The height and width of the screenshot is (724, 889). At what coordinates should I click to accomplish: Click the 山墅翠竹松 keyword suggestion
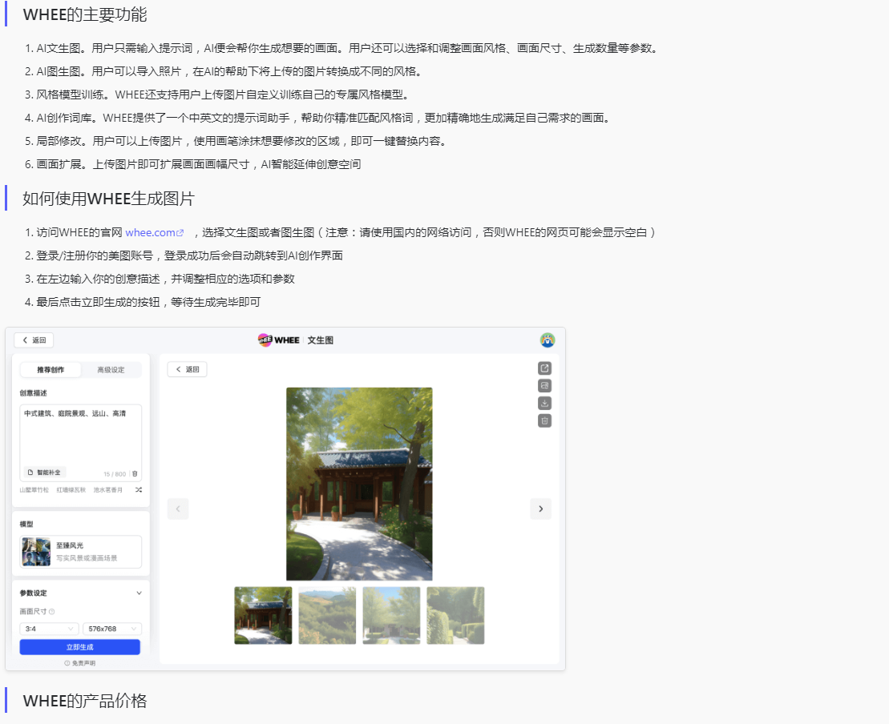coord(34,490)
